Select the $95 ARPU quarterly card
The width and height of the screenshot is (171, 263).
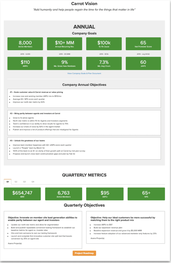[105, 194]
